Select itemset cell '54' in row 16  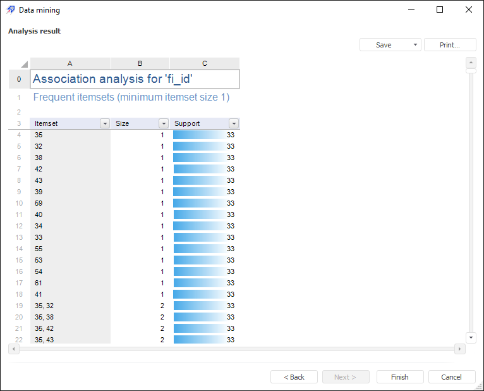coord(70,271)
